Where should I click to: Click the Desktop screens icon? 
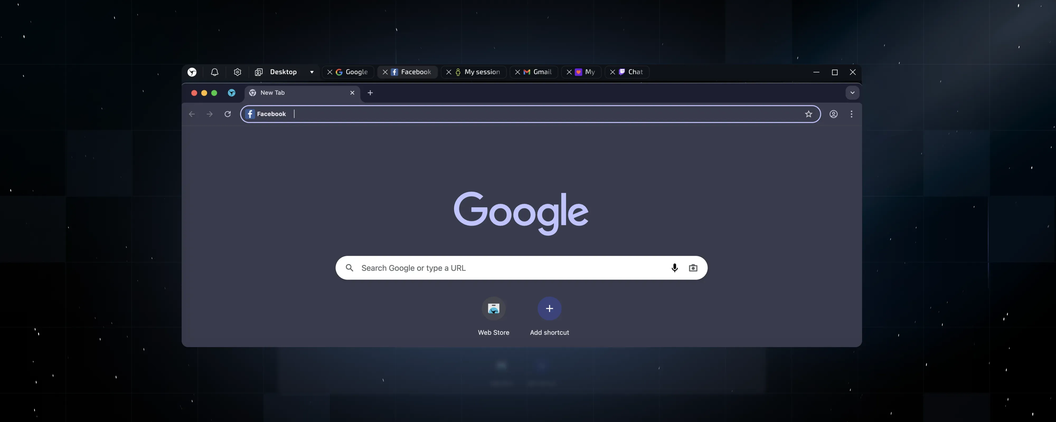pos(259,72)
